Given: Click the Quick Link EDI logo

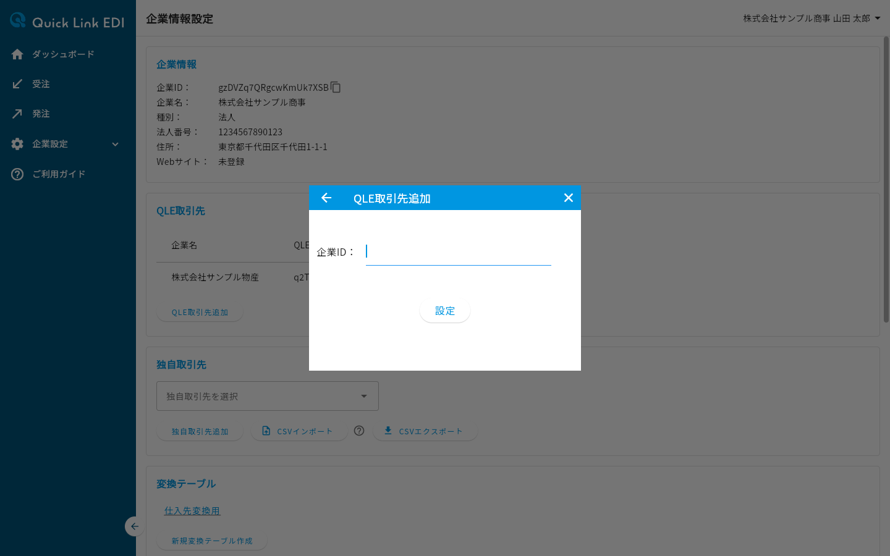Looking at the screenshot, I should pos(67,21).
